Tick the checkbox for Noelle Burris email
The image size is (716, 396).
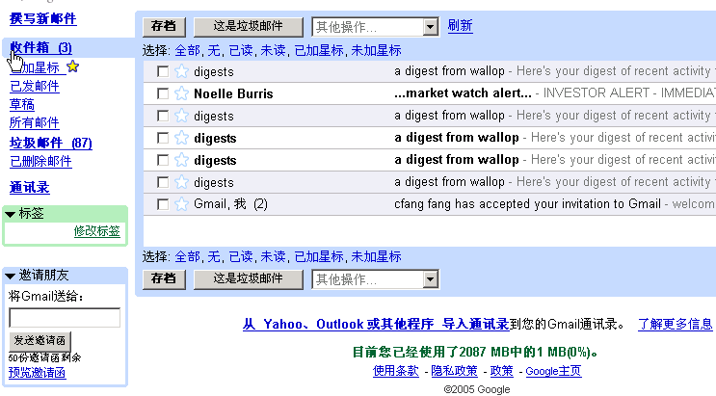click(162, 93)
